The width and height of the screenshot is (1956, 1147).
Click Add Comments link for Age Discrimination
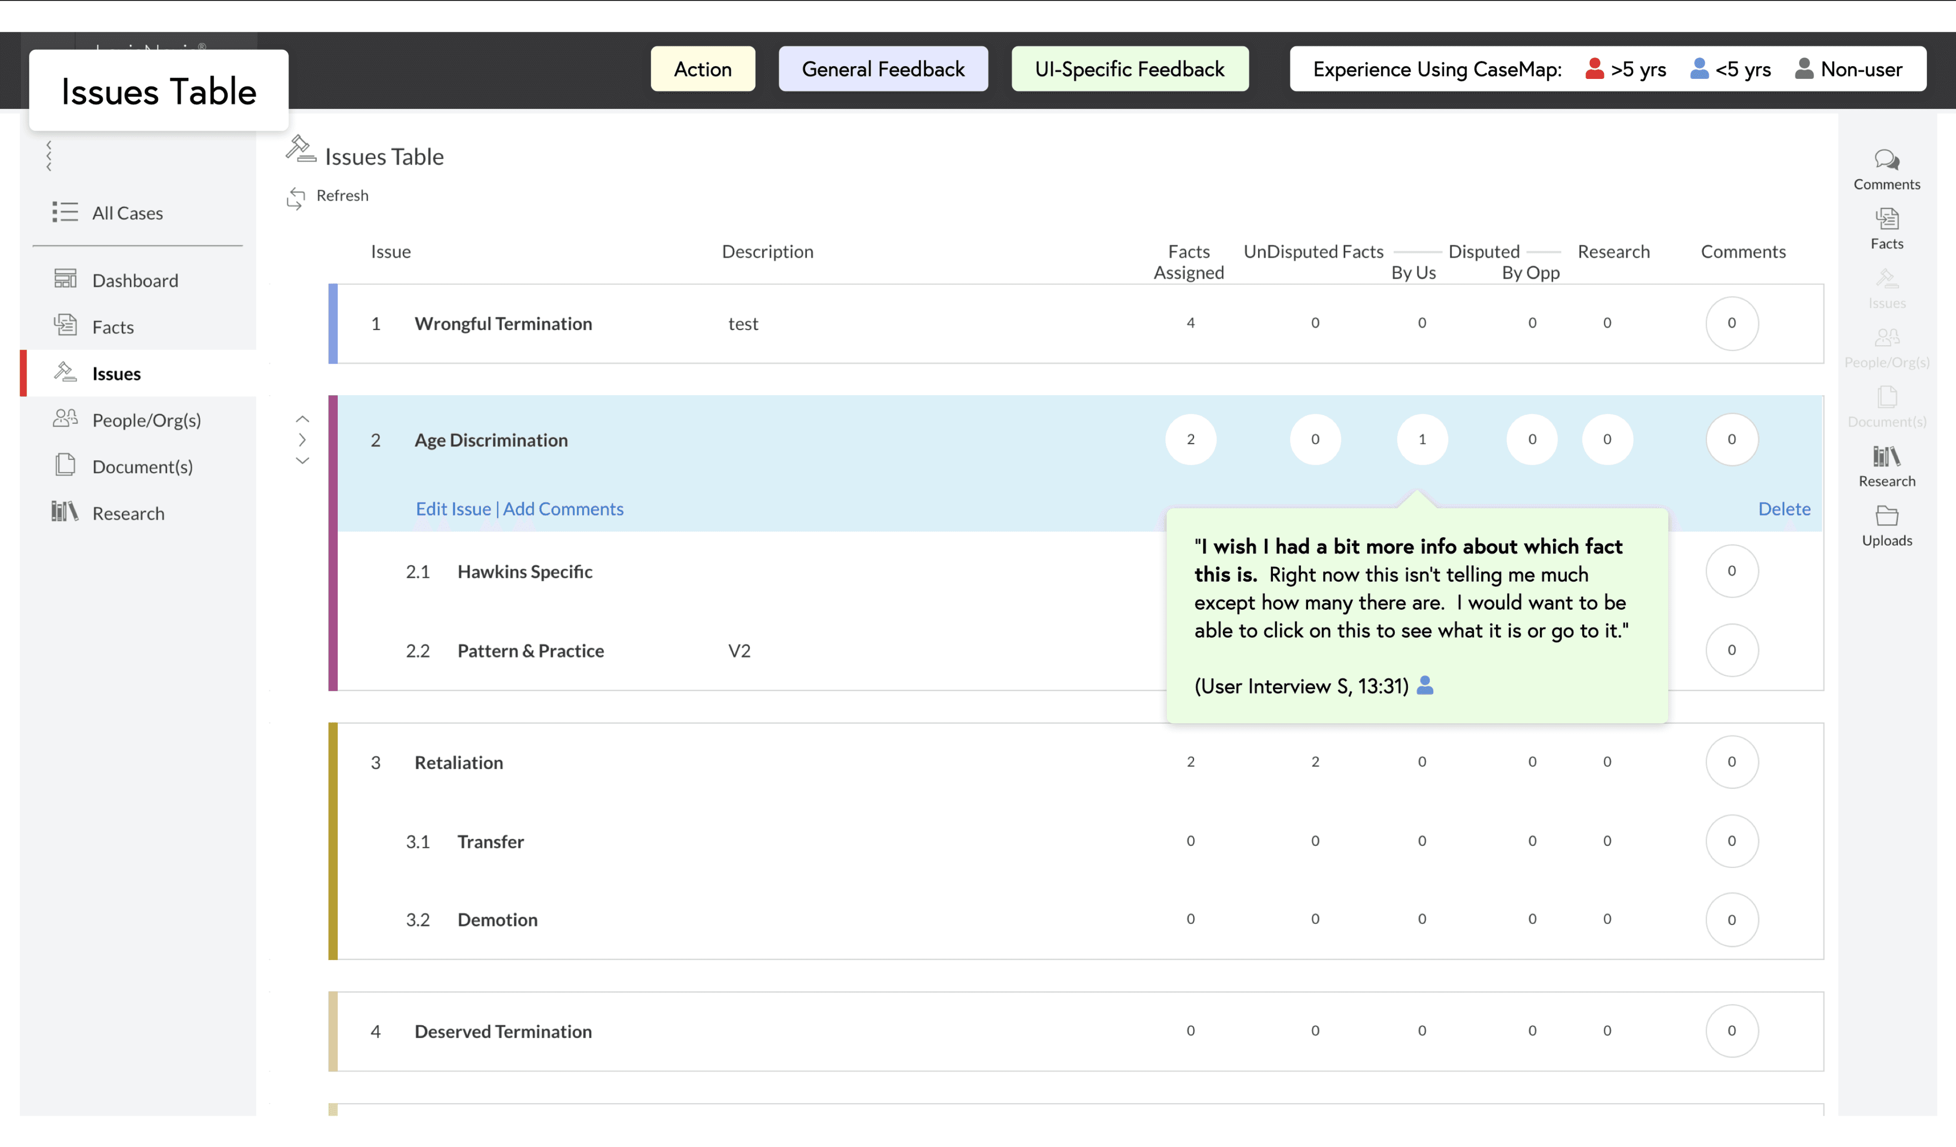(x=563, y=509)
